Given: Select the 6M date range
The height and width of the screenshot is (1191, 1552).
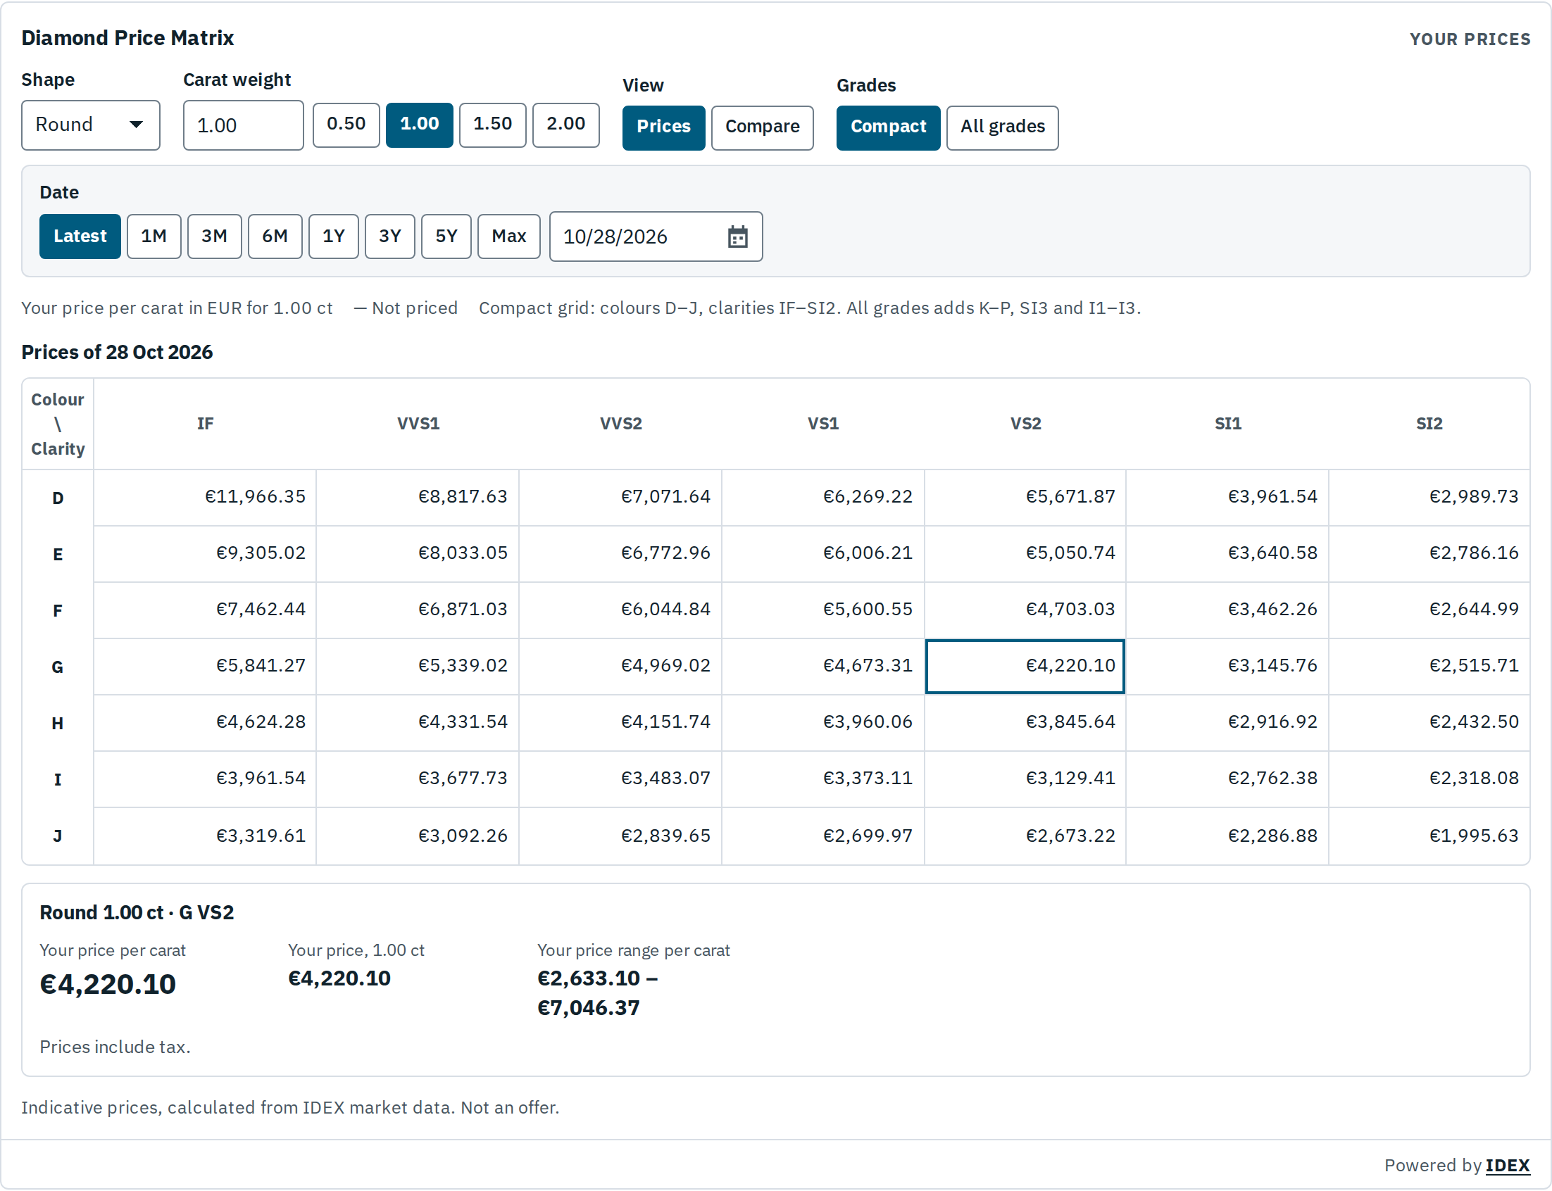Looking at the screenshot, I should pyautogui.click(x=275, y=236).
